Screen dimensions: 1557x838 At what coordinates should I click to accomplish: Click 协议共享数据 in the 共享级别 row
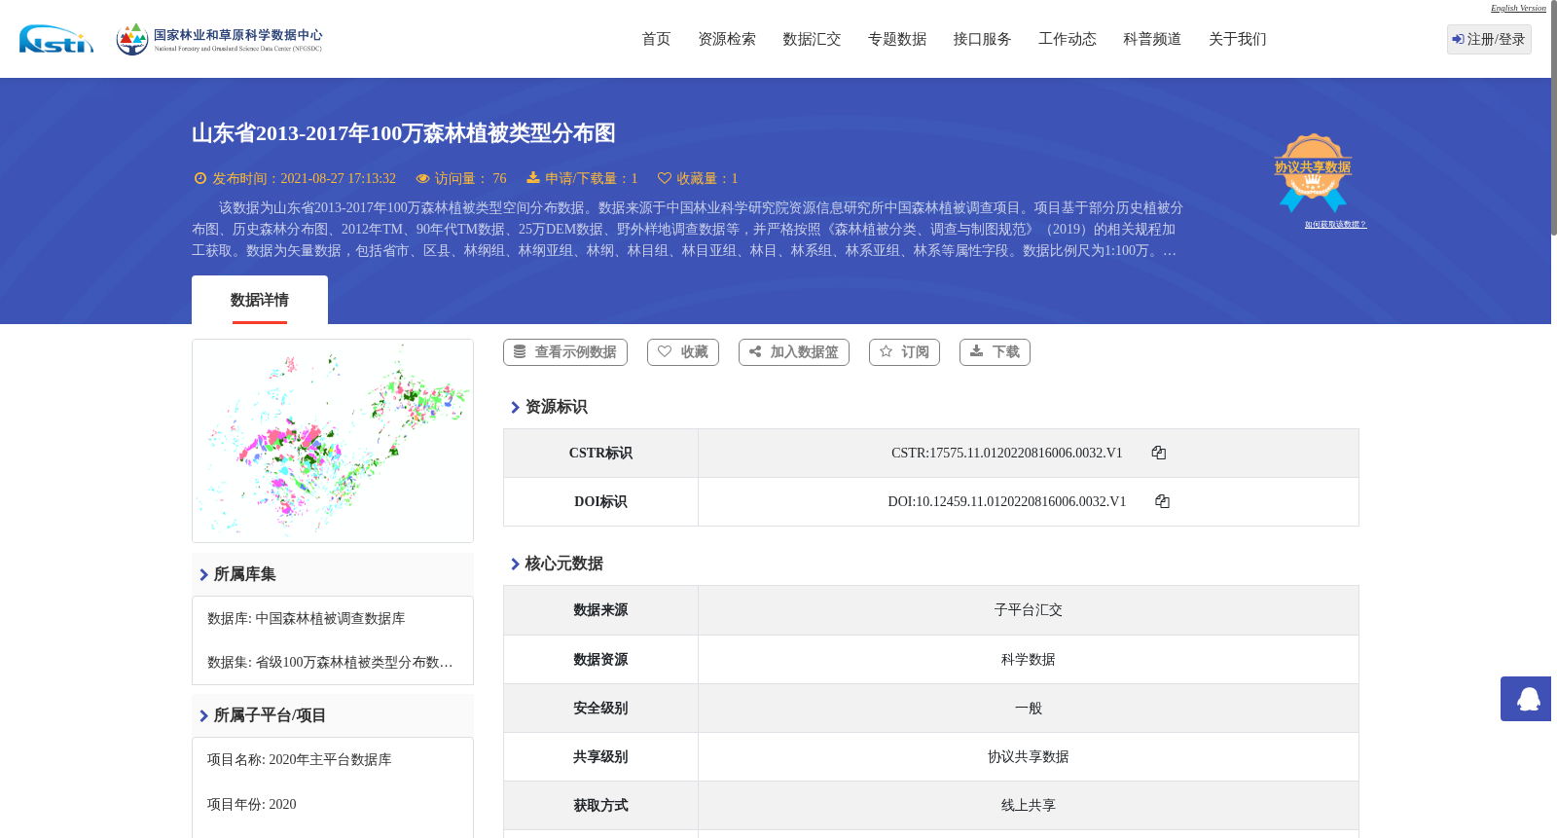click(1029, 757)
